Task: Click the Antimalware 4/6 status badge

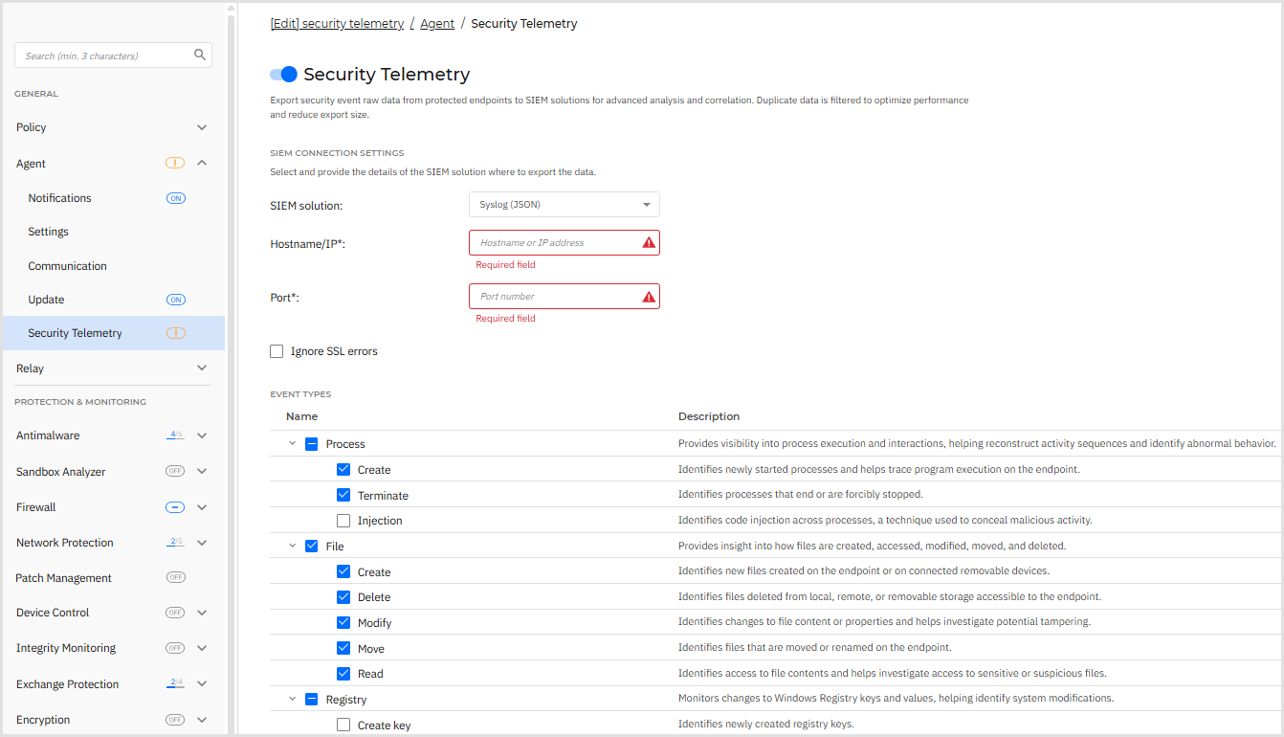Action: [x=176, y=435]
